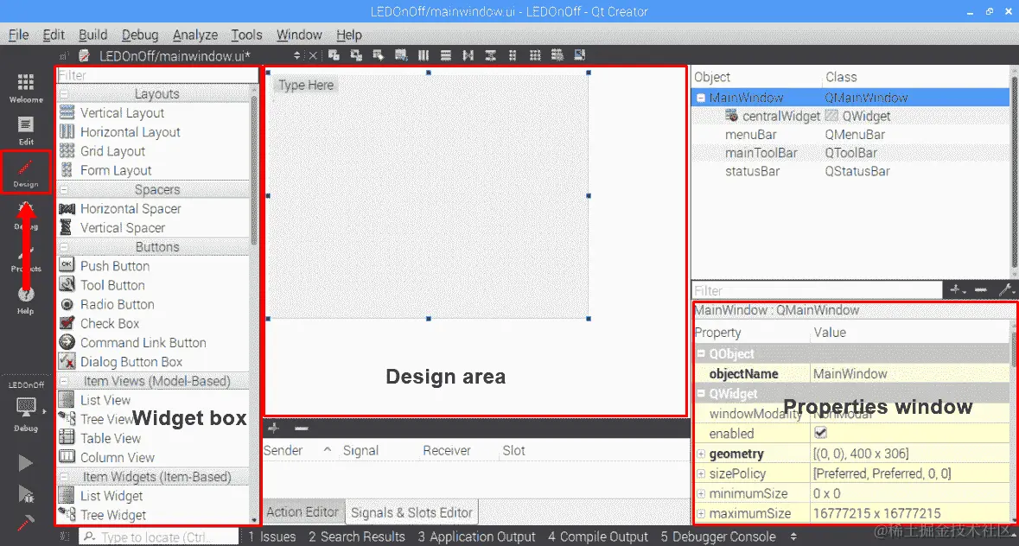Open the Issues output pane
Screen dimensions: 1019x546
pos(271,536)
